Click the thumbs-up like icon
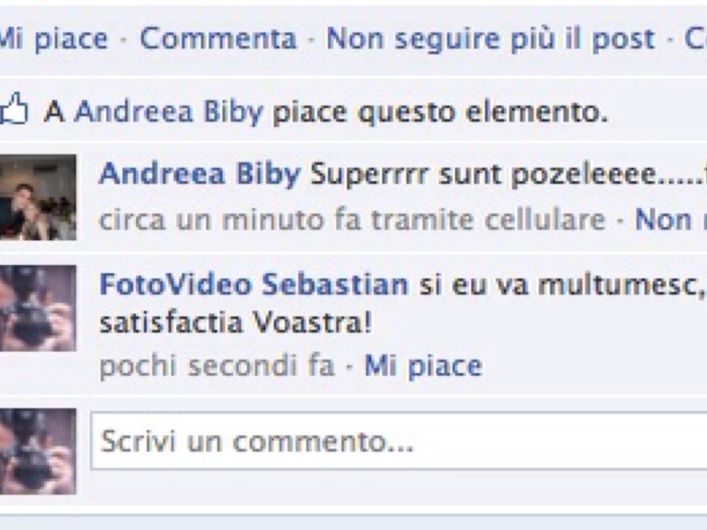This screenshot has width=707, height=530. [14, 108]
